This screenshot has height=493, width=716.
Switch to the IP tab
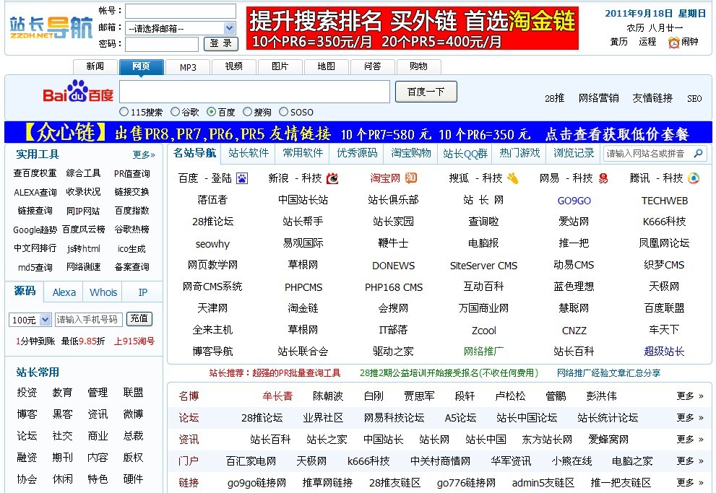(143, 292)
